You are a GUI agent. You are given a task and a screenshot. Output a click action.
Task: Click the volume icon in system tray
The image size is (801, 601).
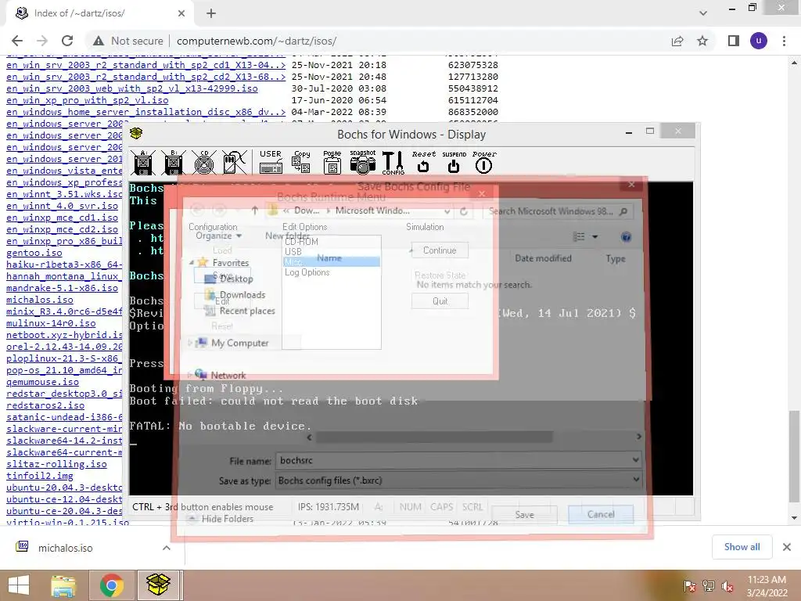(x=727, y=586)
